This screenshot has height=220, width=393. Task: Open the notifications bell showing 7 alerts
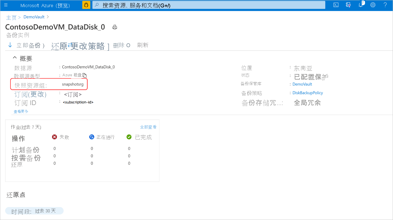point(360,5)
